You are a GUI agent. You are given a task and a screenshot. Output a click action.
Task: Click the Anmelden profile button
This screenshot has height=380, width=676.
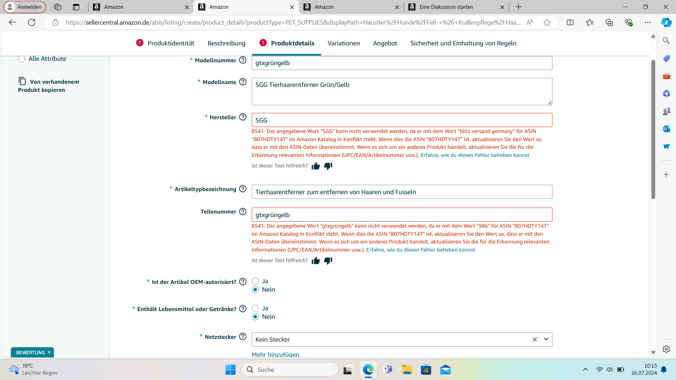coord(25,7)
